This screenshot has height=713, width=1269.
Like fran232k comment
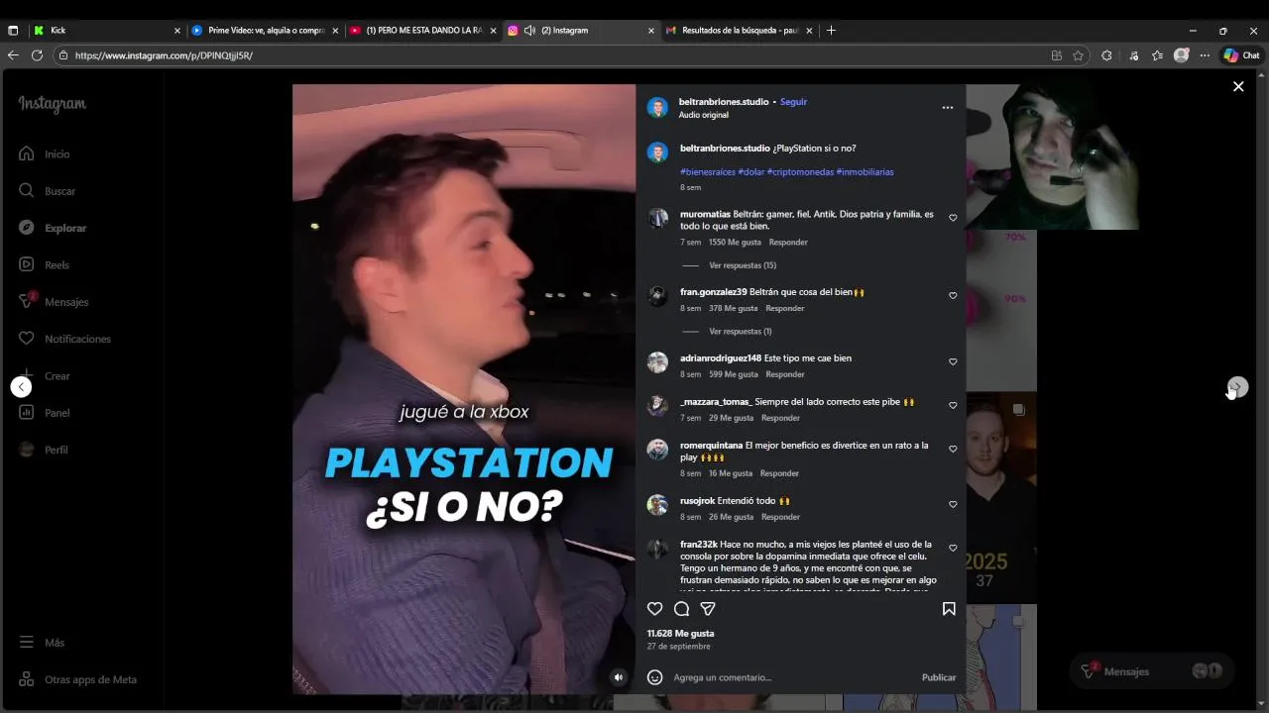point(953,548)
